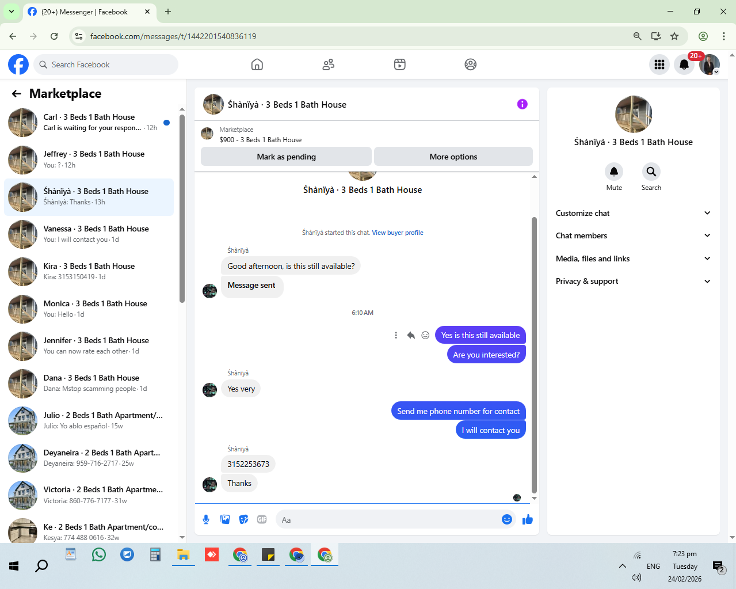Send a thumbs-up like
736x589 pixels.
click(x=528, y=519)
